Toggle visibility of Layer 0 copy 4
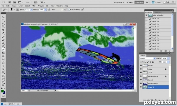This screenshot has width=177, height=106. tap(141, 76)
